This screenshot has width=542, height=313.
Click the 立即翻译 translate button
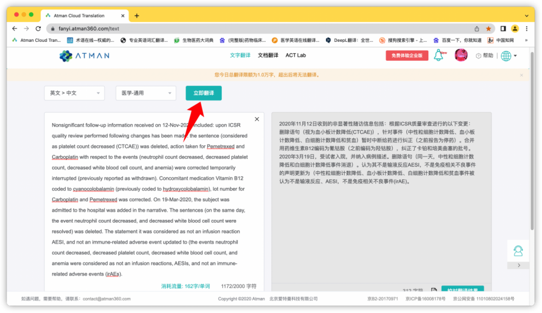tap(204, 93)
